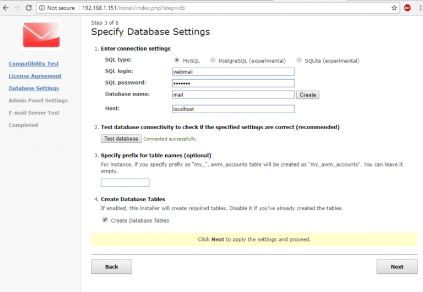This screenshot has width=423, height=292.
Task: Uncheck Create Database Tables checkbox
Action: 105,220
